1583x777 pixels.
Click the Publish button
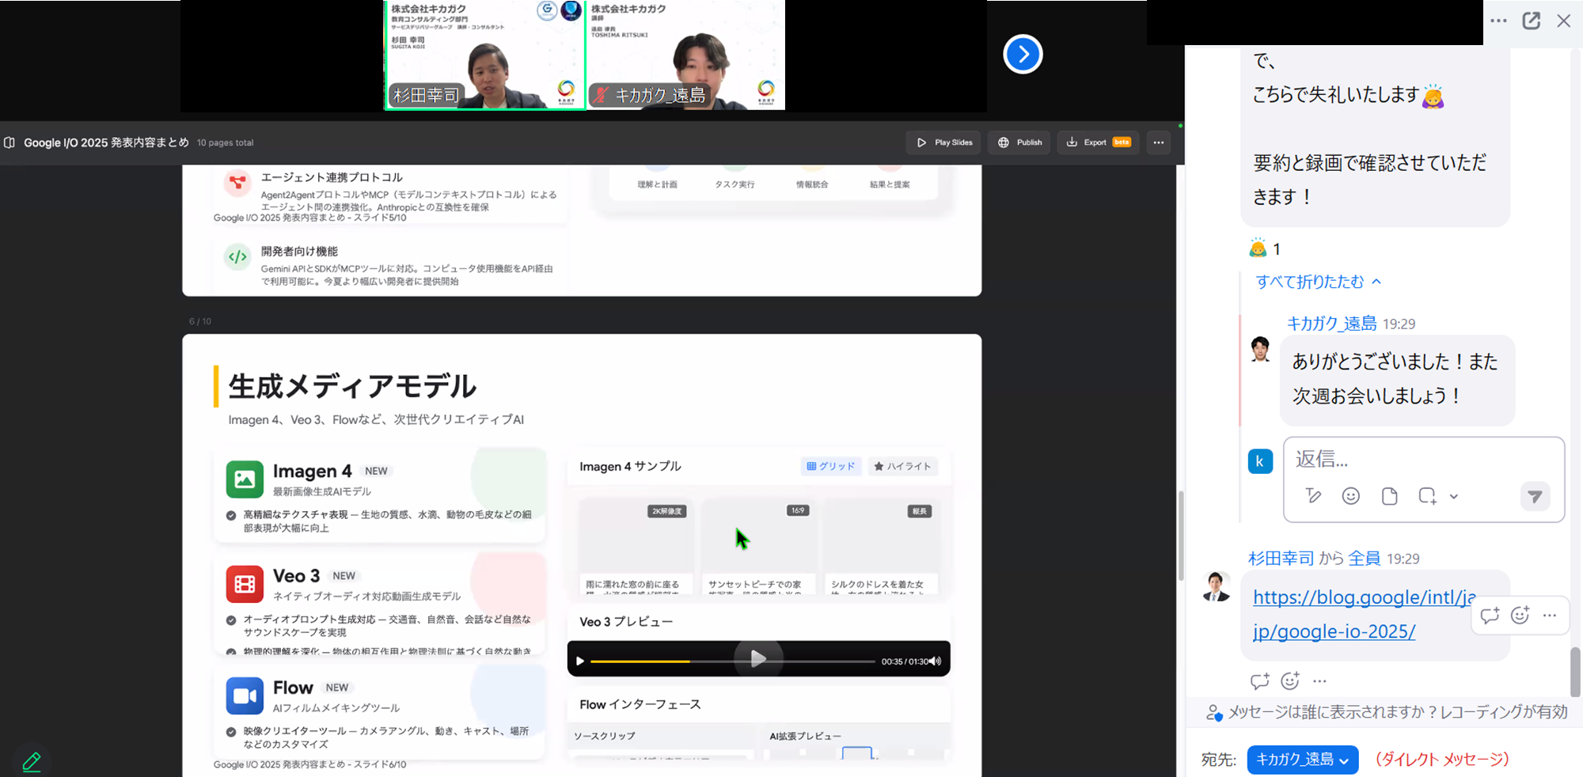(x=1019, y=142)
